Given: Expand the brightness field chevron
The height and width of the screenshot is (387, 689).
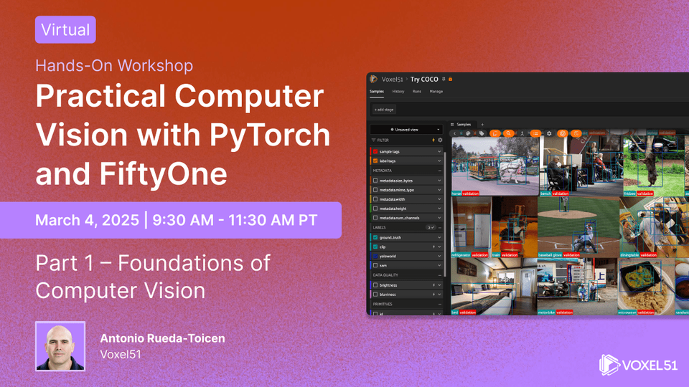Looking at the screenshot, I should point(439,285).
